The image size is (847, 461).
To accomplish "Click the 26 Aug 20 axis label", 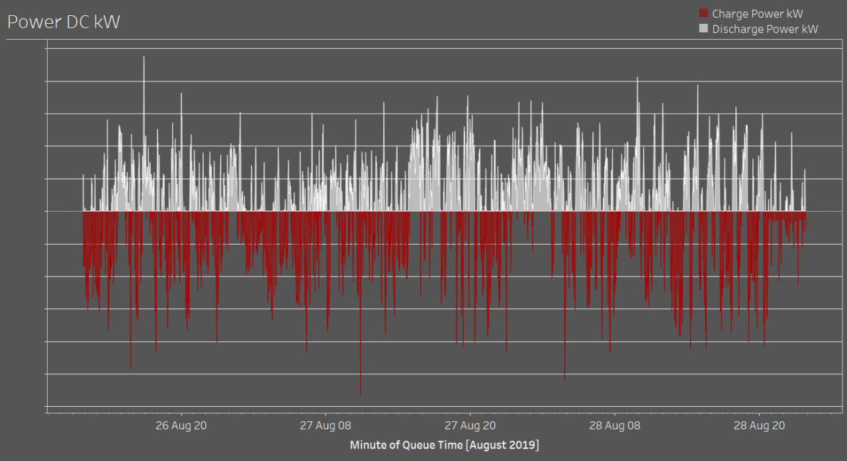I will (181, 425).
